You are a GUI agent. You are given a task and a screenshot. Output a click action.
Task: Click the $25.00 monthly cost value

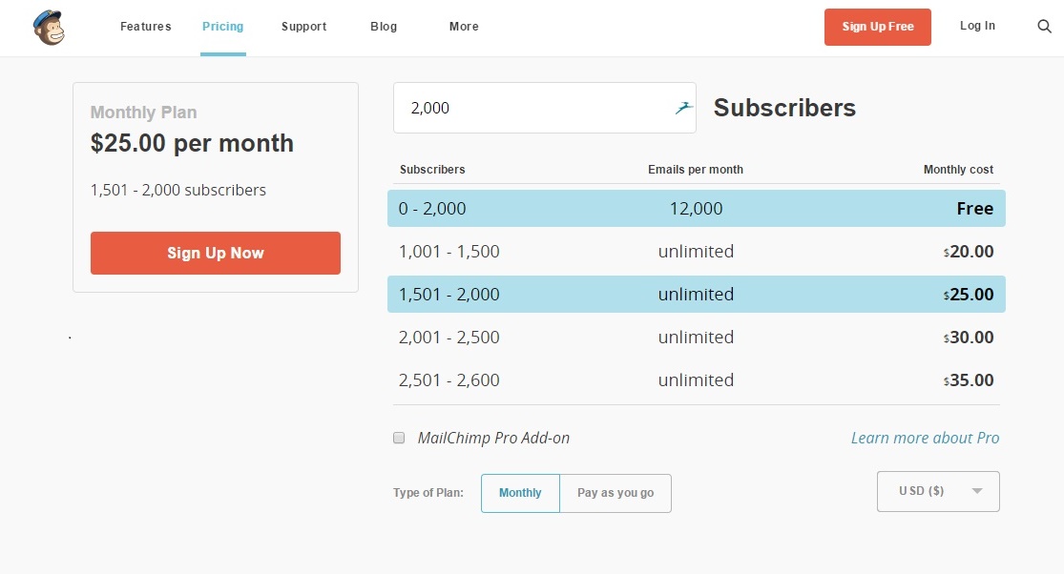(969, 294)
